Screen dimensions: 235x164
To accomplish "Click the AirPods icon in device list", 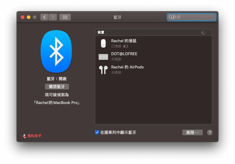I will [103, 70].
